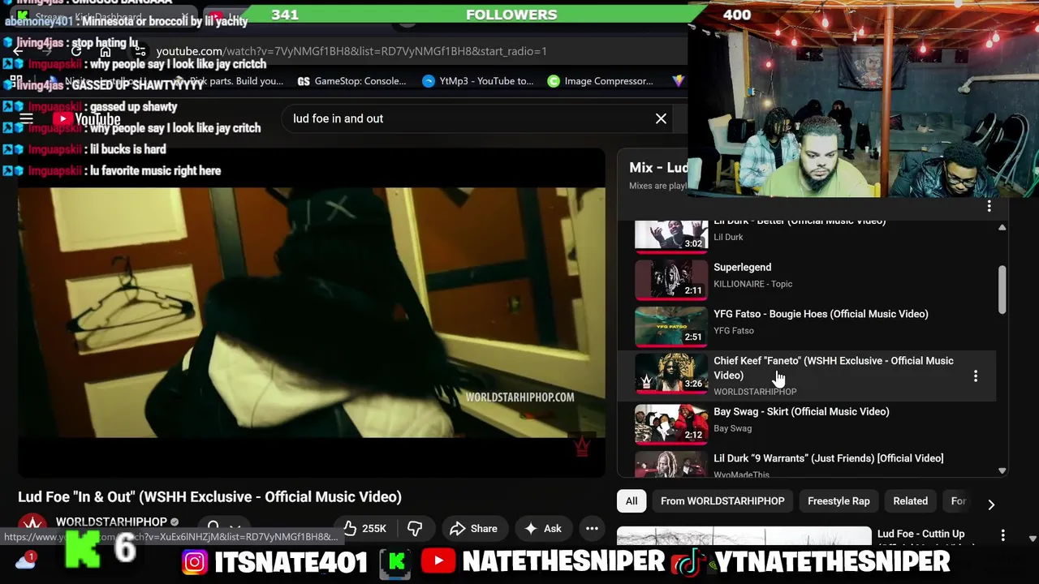Like the video with 255K thumbs-up

[364, 529]
